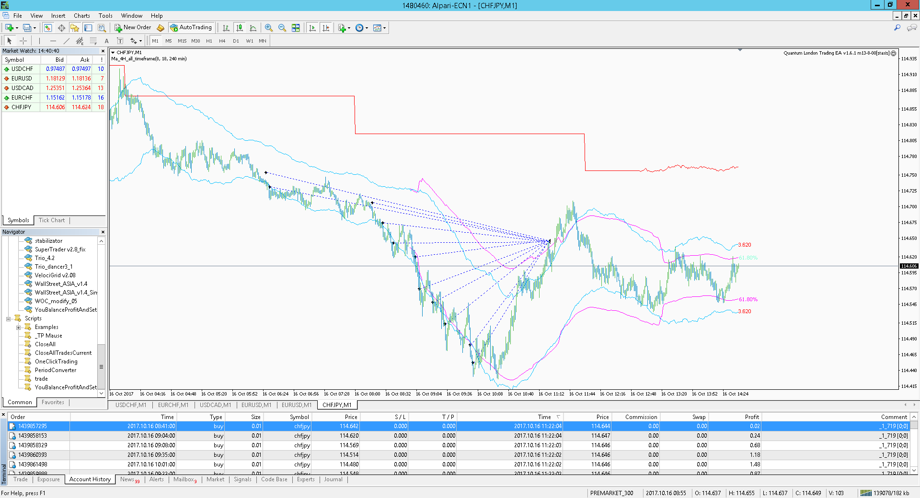
Task: Open the Experts tab in Terminal
Action: [306, 479]
